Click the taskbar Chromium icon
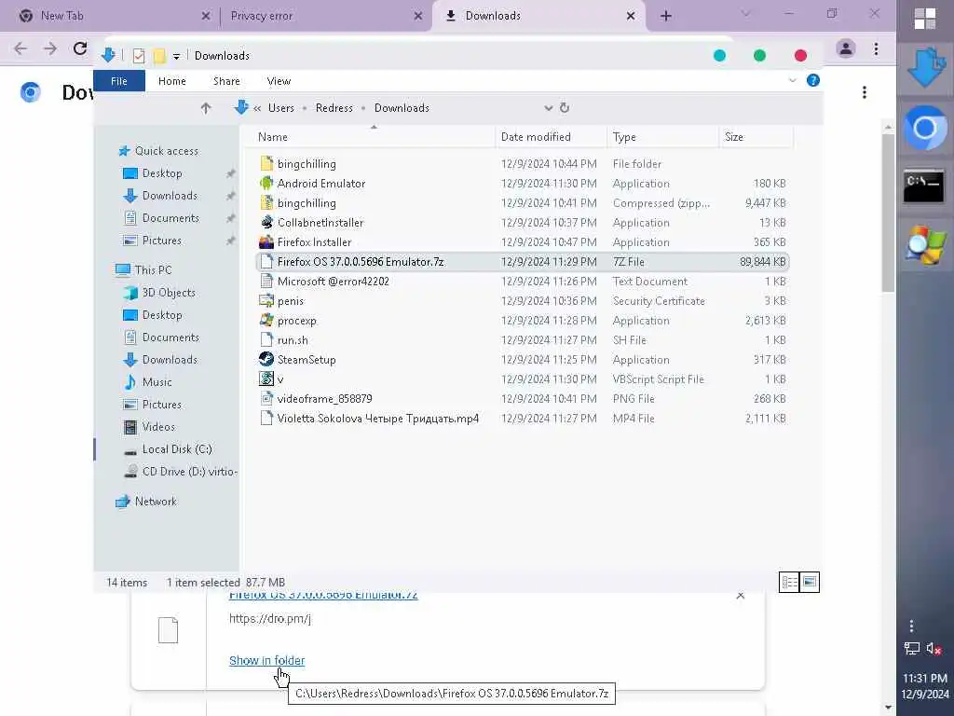 [x=925, y=128]
